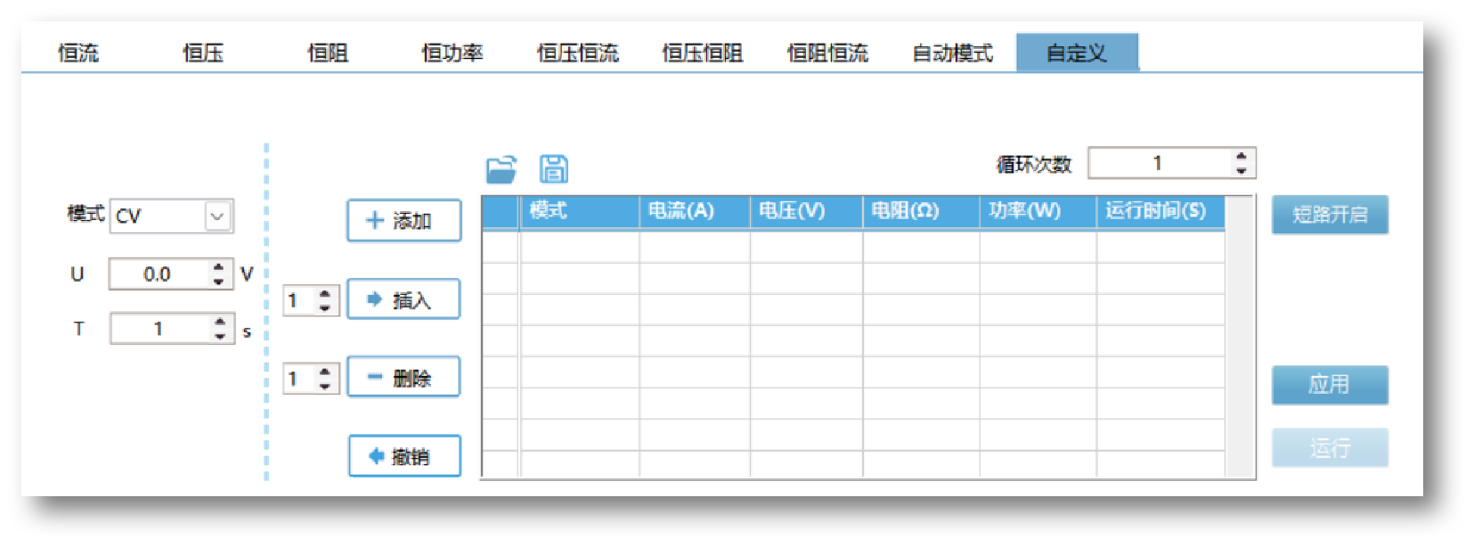Open the 恒功率 tab
This screenshot has width=1474, height=547.
tap(452, 53)
